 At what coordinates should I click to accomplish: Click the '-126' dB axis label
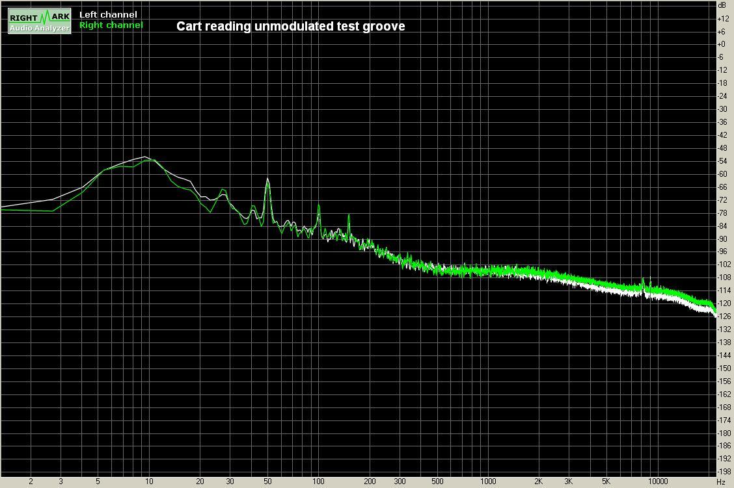(x=724, y=316)
